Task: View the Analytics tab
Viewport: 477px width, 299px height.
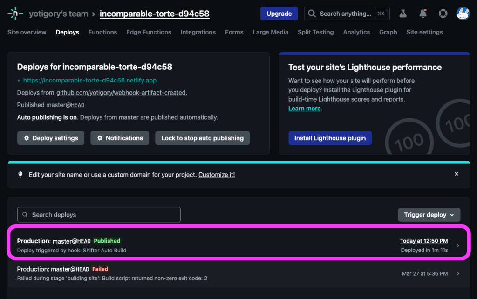Action: click(x=356, y=32)
